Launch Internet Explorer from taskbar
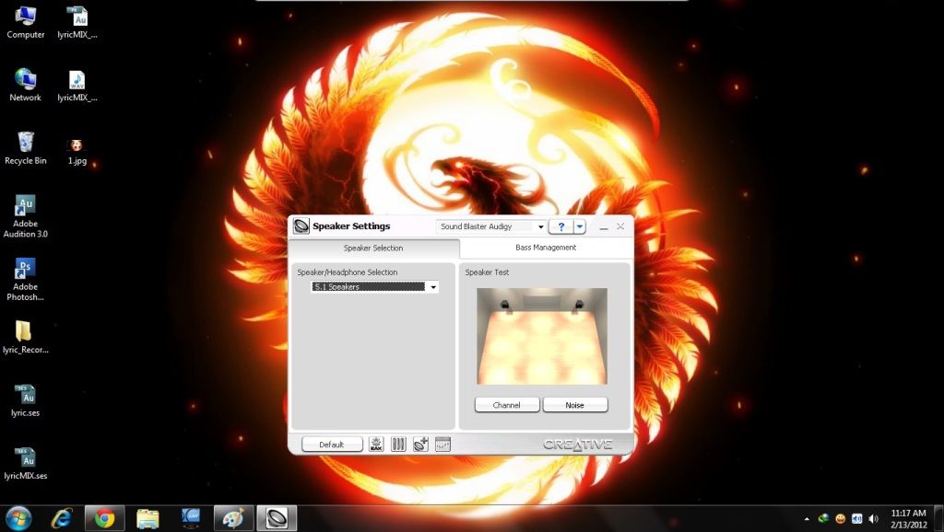 coord(62,518)
